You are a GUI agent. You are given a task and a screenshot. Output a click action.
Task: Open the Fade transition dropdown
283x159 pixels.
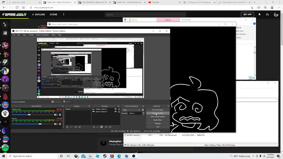point(131,110)
